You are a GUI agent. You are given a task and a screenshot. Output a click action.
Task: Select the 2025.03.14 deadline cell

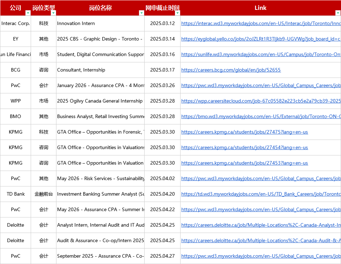pyautogui.click(x=162, y=39)
